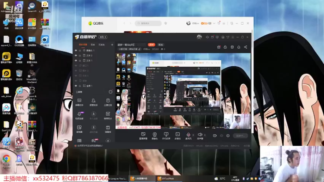Expand microphone options arrow
Viewport: 324px width, 182px height.
tap(193, 135)
